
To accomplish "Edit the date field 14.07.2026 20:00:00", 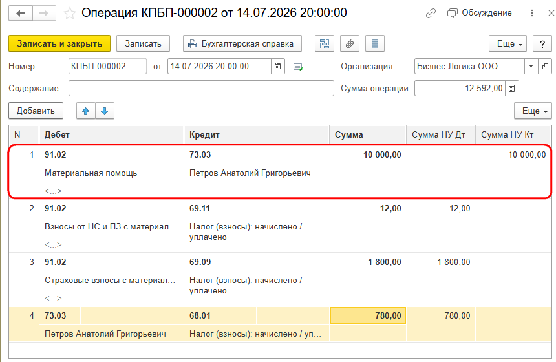I will click(220, 67).
